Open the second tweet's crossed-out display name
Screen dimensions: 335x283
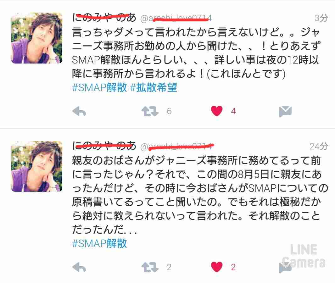pyautogui.click(x=104, y=146)
